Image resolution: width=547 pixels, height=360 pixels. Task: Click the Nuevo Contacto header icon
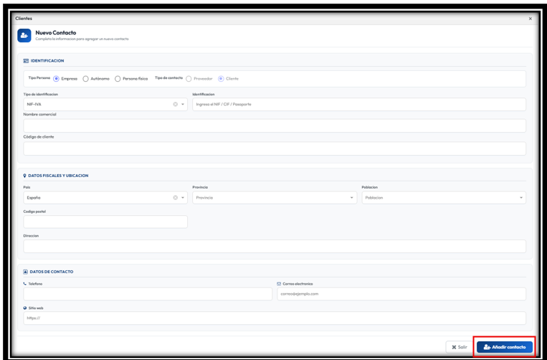click(24, 36)
